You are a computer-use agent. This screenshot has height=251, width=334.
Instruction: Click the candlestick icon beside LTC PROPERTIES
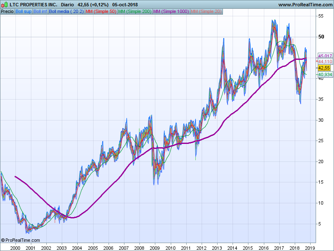pos(5,5)
